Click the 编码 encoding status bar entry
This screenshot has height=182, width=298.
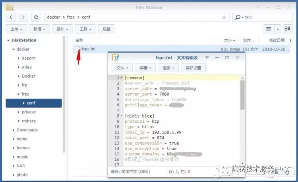point(130,172)
